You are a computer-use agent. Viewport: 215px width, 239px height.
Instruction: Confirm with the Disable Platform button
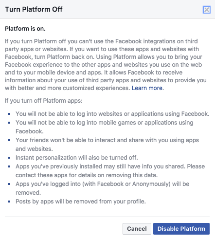click(x=181, y=229)
